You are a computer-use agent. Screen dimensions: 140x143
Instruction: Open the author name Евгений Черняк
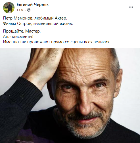coord(33,5)
